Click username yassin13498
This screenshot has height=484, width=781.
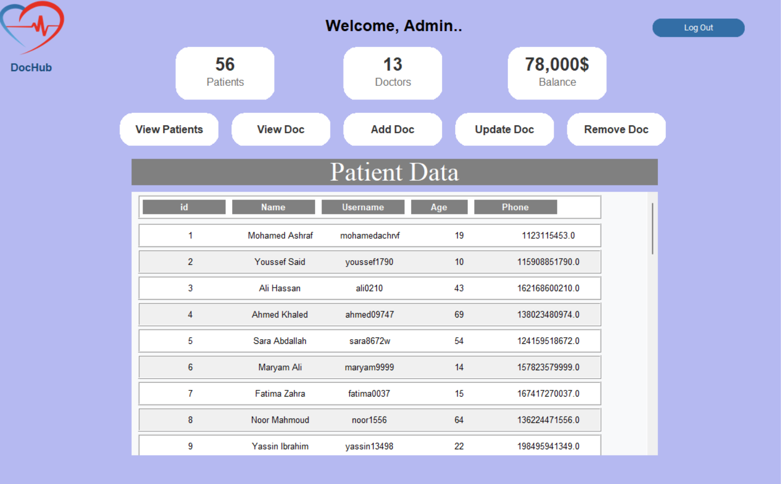click(x=369, y=446)
